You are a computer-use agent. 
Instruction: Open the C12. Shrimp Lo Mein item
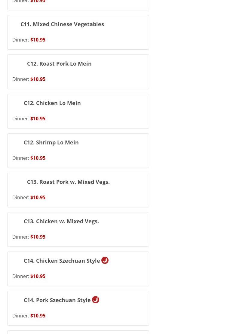[x=51, y=142]
